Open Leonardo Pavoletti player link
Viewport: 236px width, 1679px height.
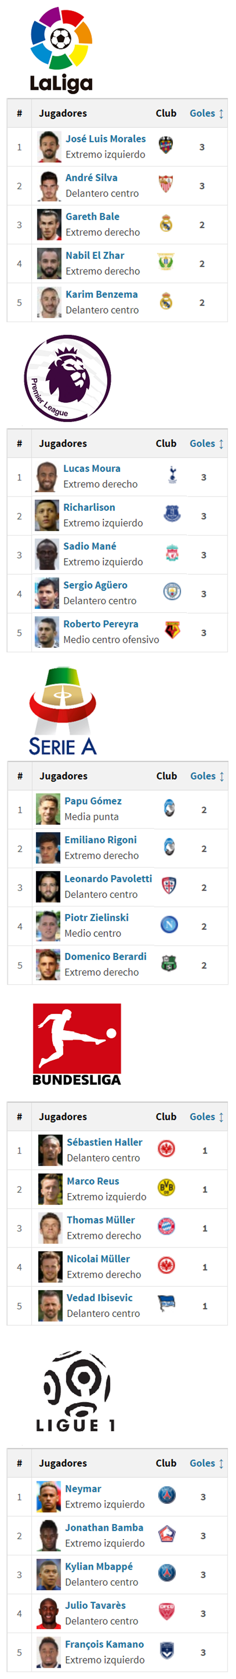[x=108, y=879]
